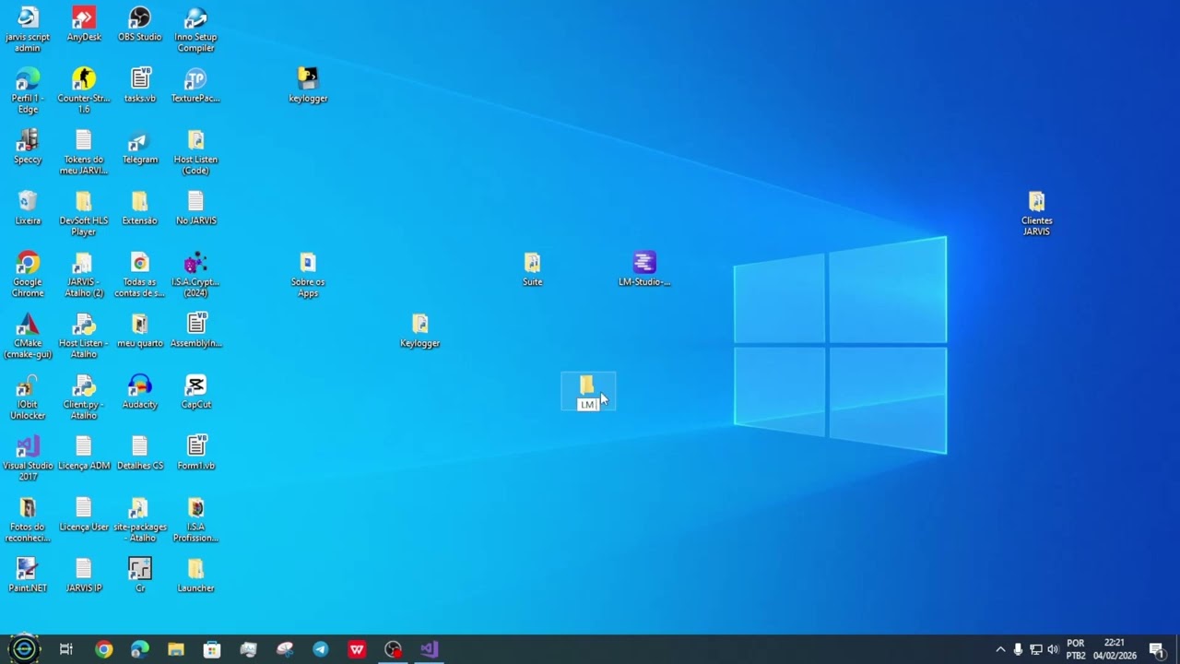Open Microsoft Edge from the taskbar
The height and width of the screenshot is (664, 1180).
pyautogui.click(x=140, y=649)
